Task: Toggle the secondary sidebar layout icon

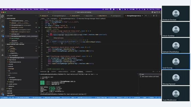Action: click(x=157, y=12)
